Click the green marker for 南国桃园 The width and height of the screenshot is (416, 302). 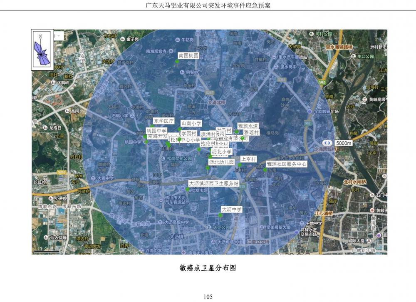[x=177, y=62]
